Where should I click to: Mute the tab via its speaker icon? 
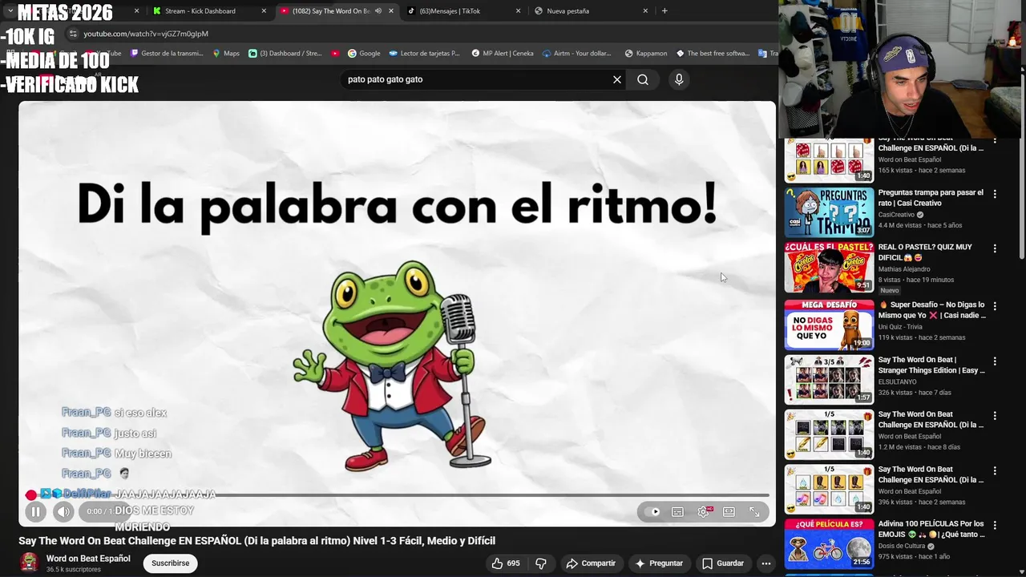point(378,11)
